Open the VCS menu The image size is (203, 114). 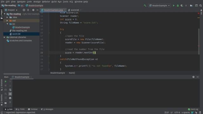(71, 2)
